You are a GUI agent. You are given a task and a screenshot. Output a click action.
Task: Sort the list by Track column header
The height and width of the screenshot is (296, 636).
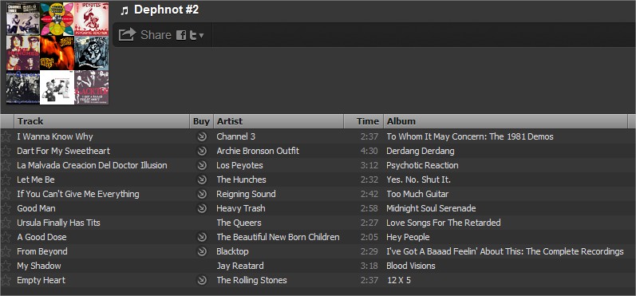(x=102, y=121)
